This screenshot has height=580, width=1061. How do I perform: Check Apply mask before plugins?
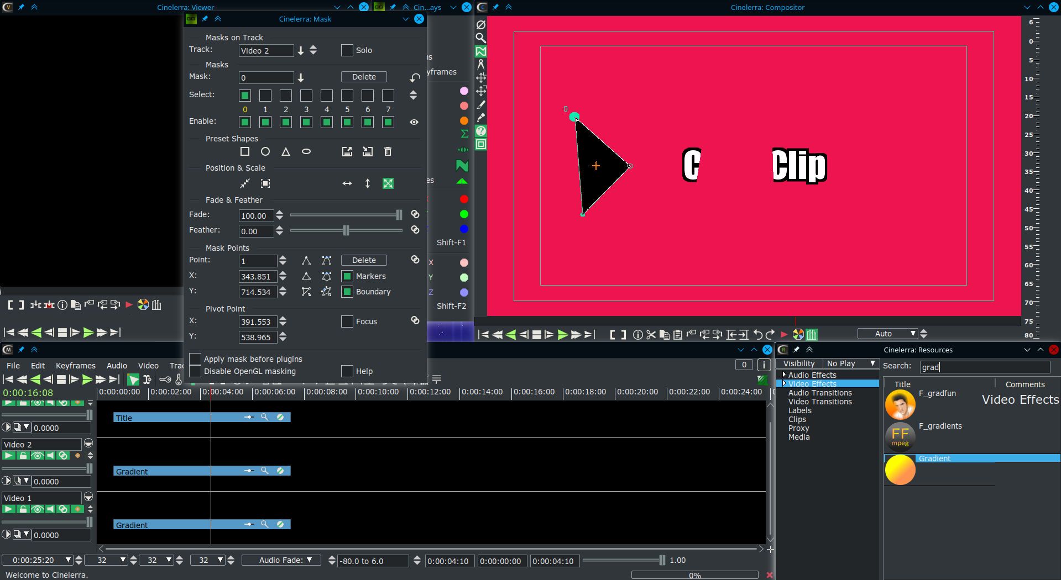pos(195,359)
